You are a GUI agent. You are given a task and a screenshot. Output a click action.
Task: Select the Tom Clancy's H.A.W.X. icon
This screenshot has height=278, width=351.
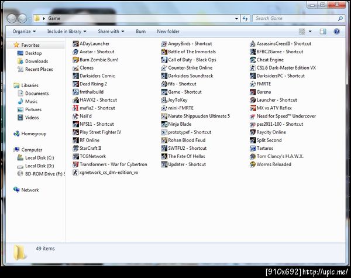coord(253,156)
